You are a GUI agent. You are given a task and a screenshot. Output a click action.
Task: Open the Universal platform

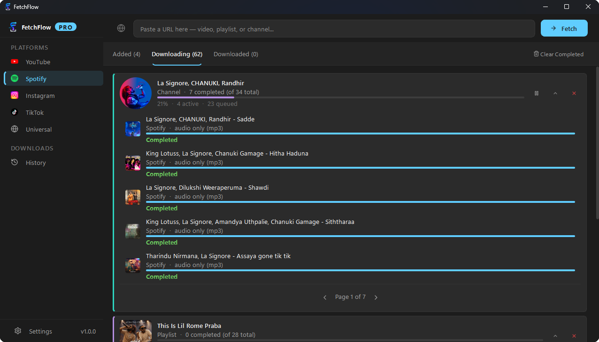click(54, 129)
